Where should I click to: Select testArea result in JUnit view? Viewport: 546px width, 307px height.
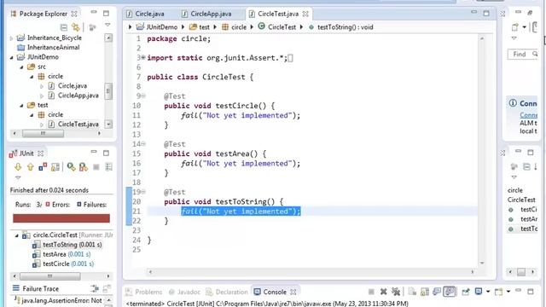(x=67, y=254)
